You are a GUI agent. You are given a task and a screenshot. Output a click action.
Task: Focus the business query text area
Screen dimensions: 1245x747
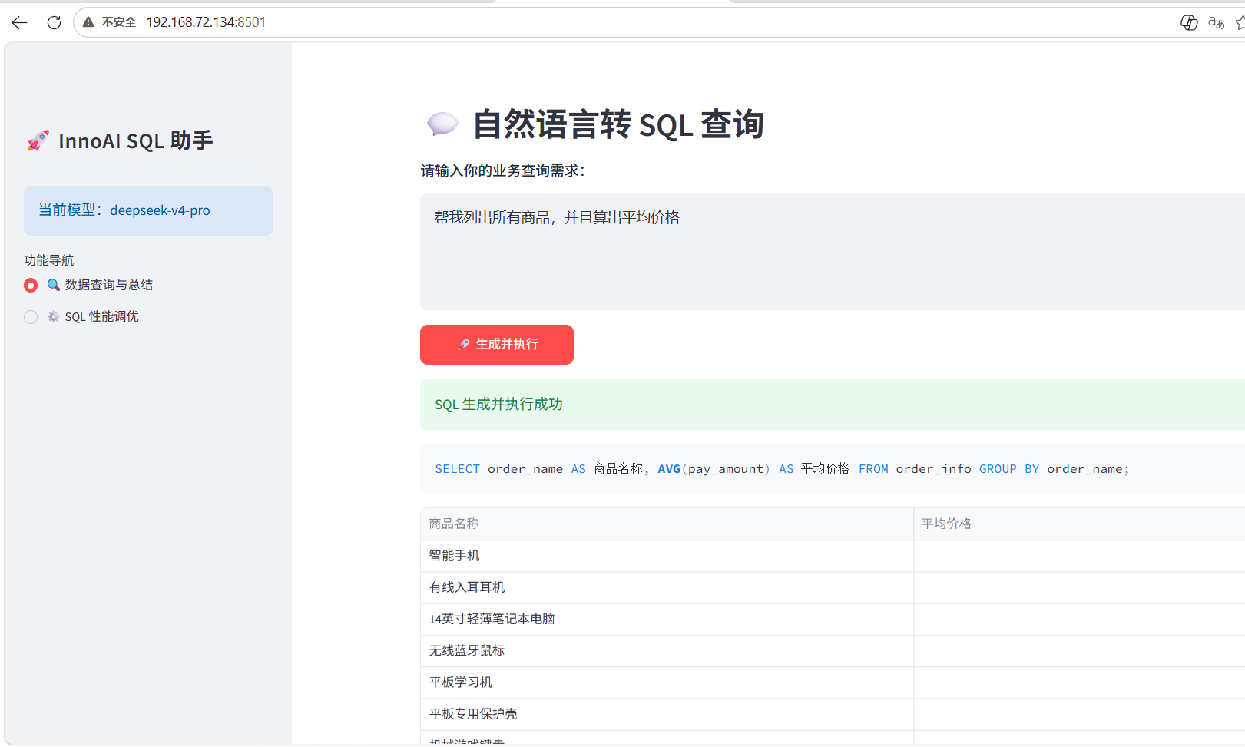pos(833,252)
